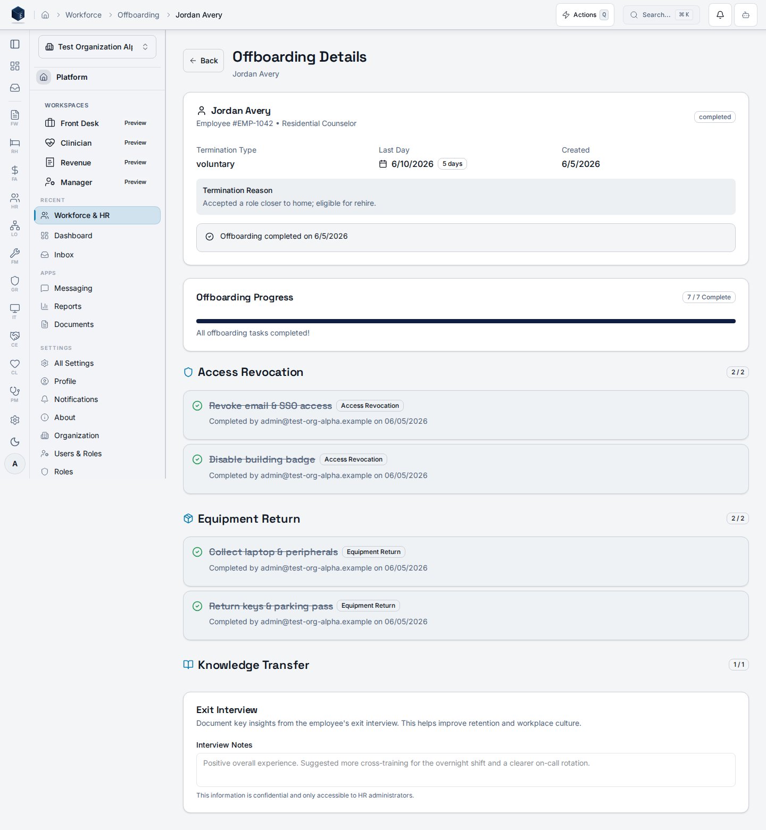Open the dashboard grid rail icon
Image resolution: width=766 pixels, height=830 pixels.
point(15,66)
